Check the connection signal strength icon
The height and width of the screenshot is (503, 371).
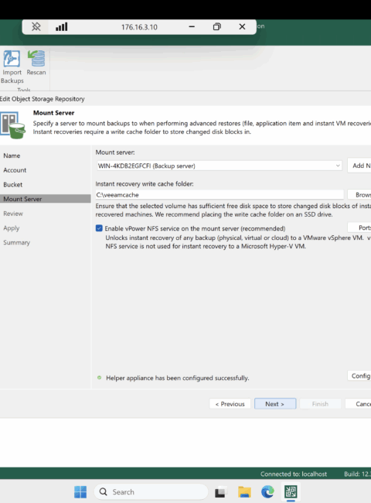point(62,26)
